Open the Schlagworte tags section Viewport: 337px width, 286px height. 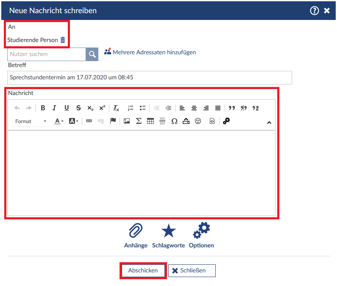click(168, 236)
